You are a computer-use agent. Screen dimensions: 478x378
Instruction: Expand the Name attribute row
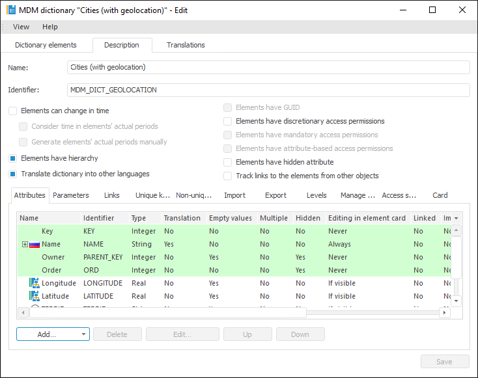[25, 245]
